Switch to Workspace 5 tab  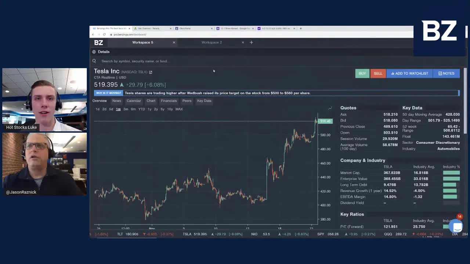click(143, 43)
